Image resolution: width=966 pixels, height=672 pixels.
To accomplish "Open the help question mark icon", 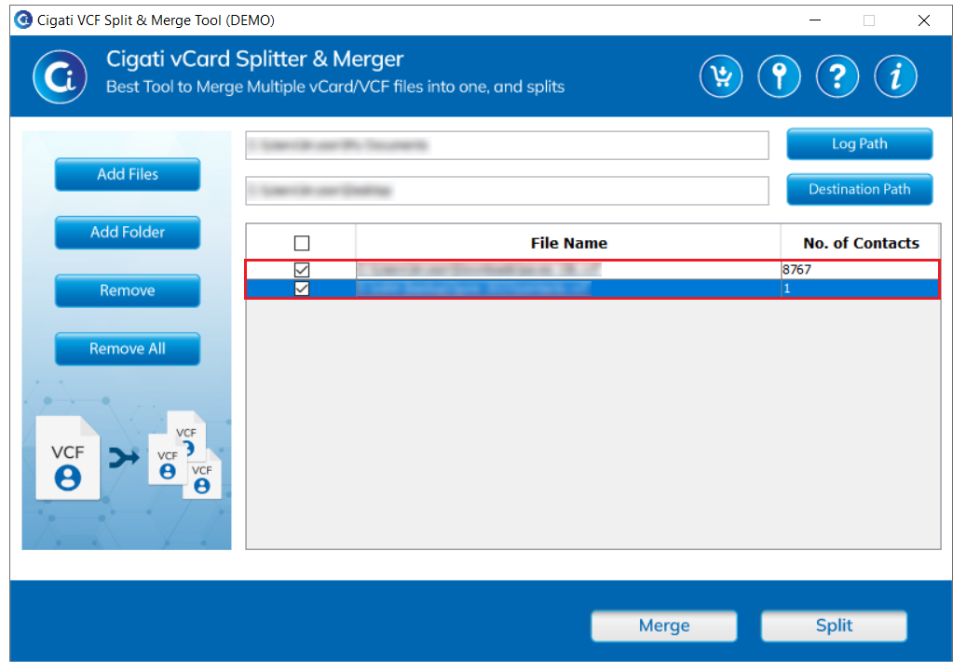I will [x=837, y=77].
